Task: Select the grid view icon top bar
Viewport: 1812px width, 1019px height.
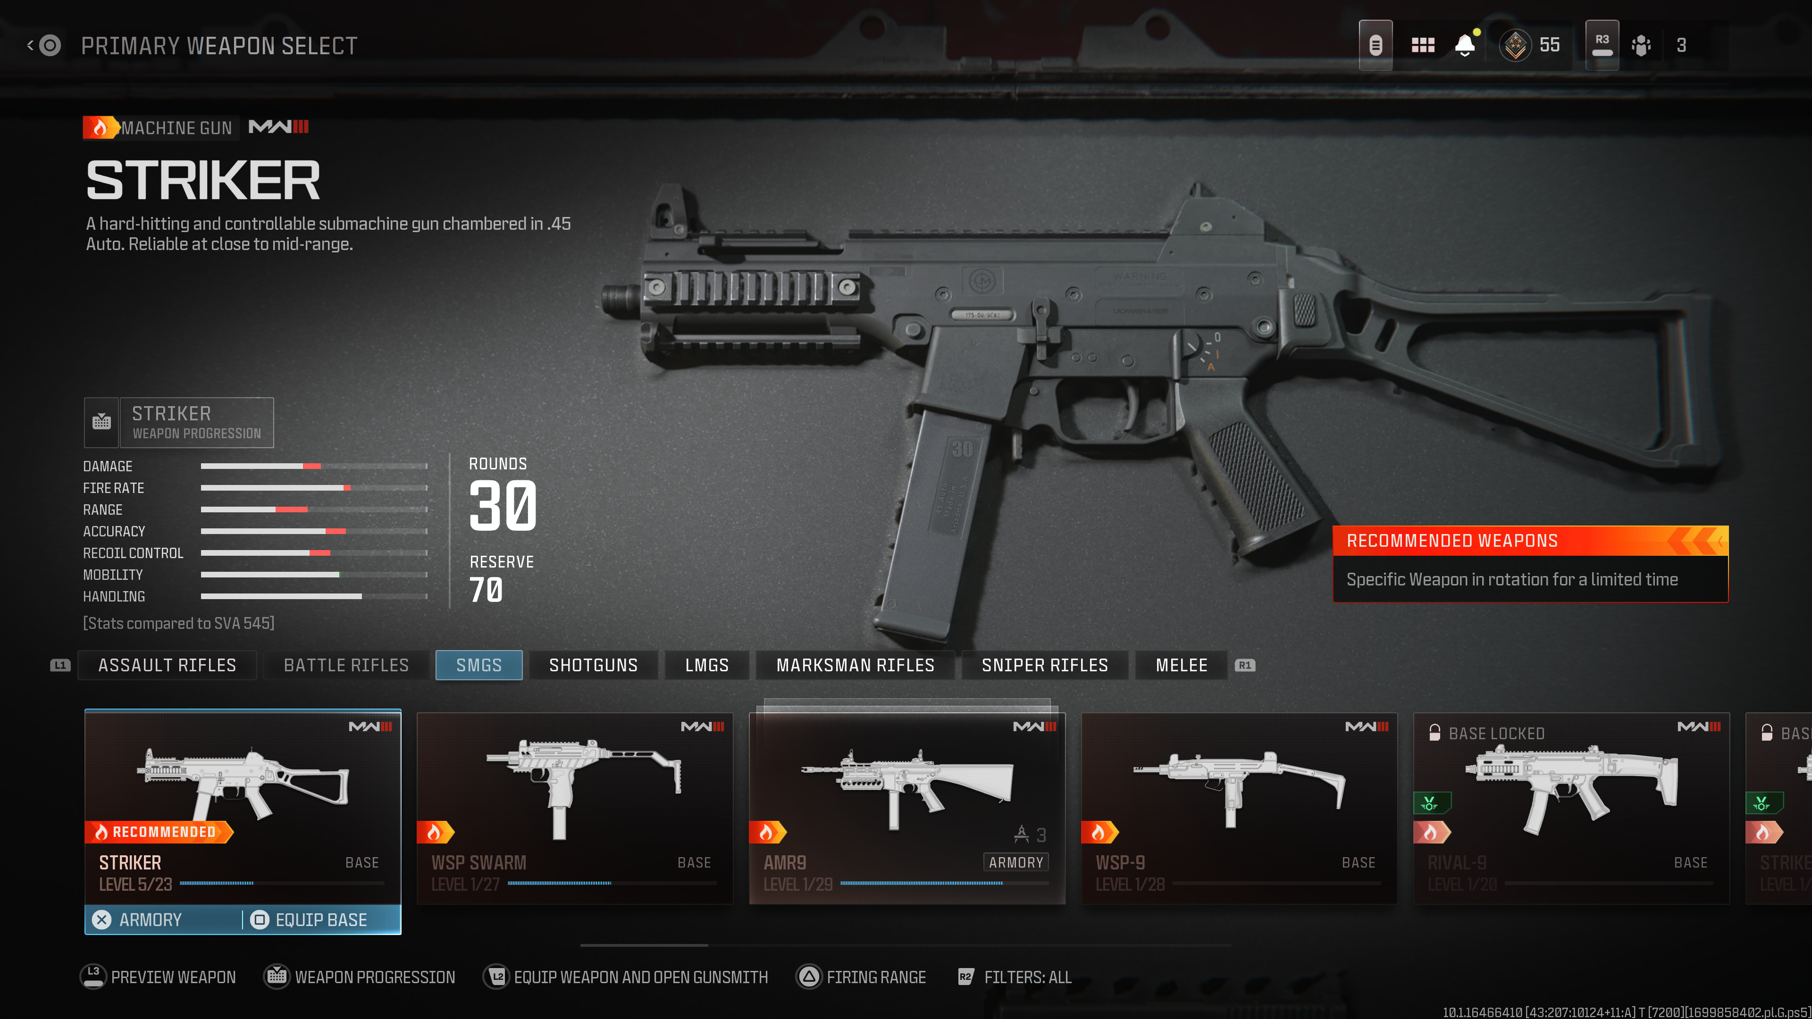Action: [1424, 45]
